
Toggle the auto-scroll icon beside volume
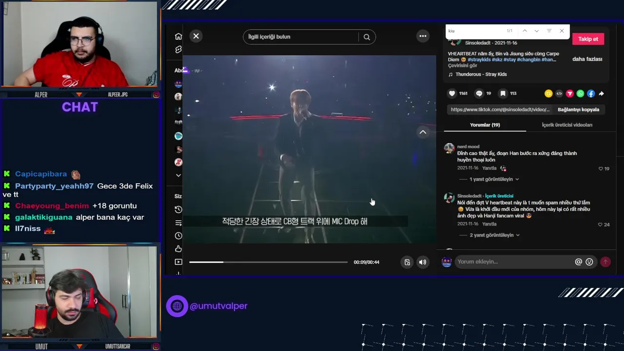click(407, 262)
